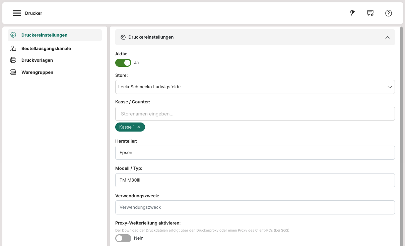Image resolution: width=405 pixels, height=246 pixels.
Task: Click the Kasse / Counter search field
Action: point(255,114)
